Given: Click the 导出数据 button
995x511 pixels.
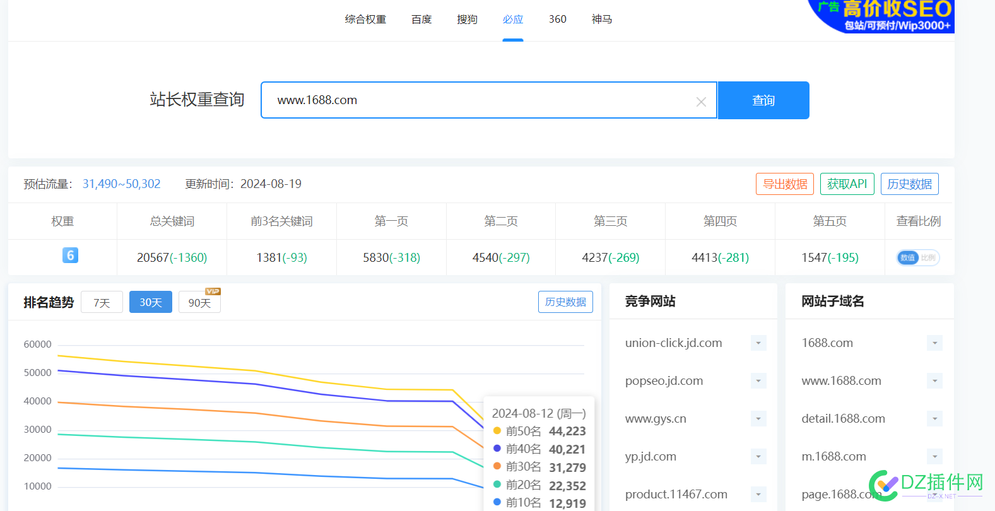Looking at the screenshot, I should [x=785, y=184].
